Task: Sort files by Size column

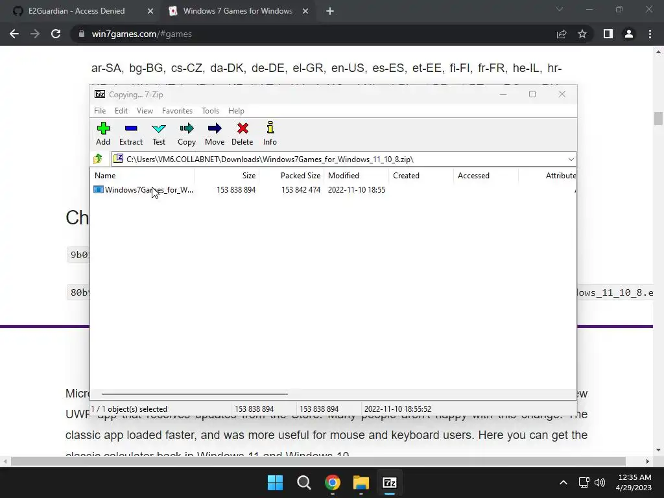Action: click(227, 175)
